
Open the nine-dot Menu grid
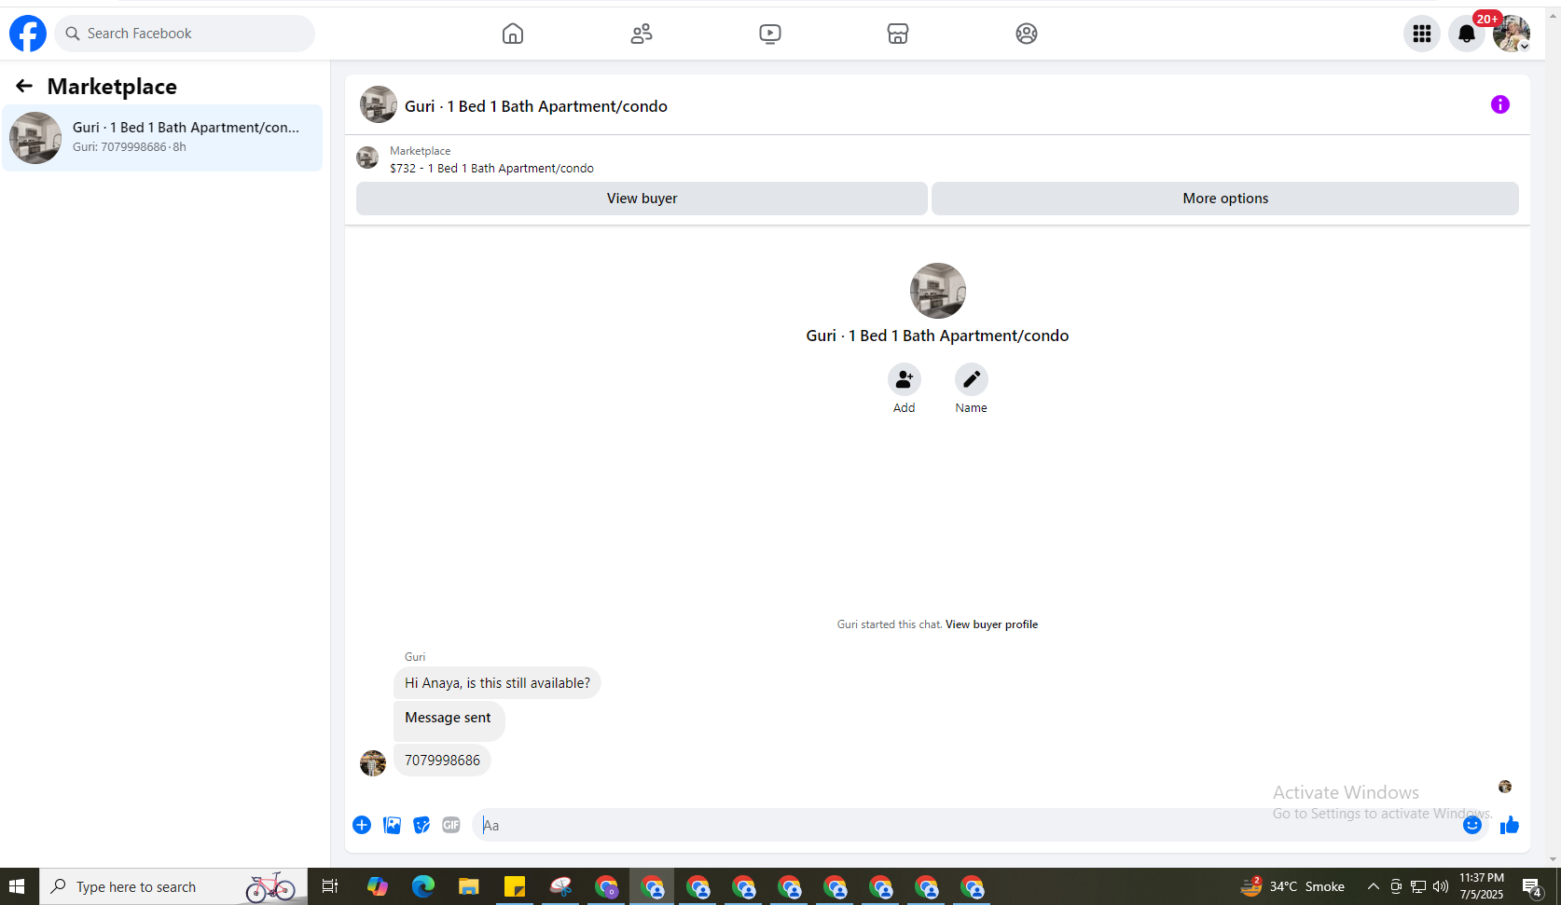(x=1422, y=34)
